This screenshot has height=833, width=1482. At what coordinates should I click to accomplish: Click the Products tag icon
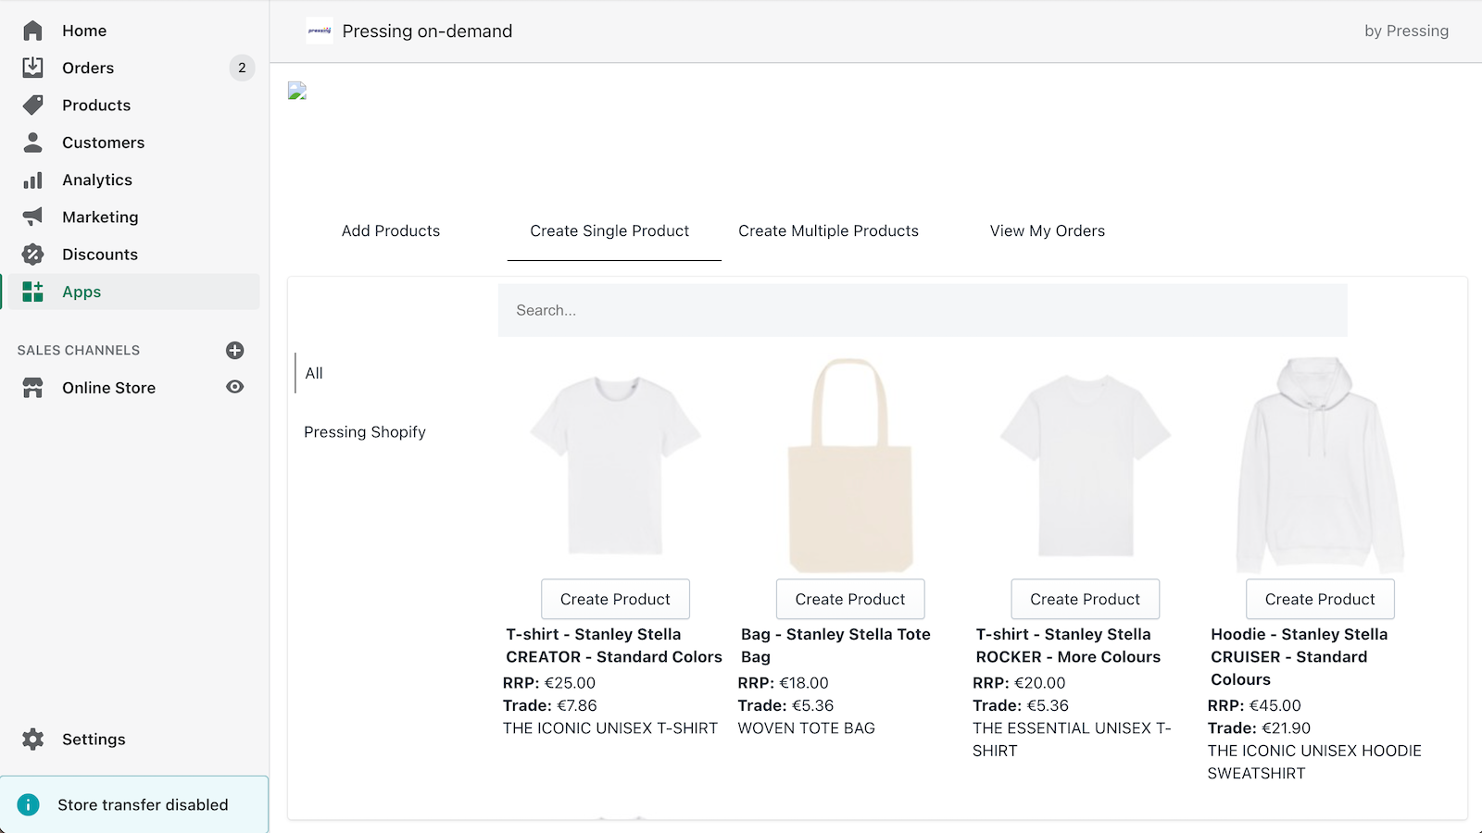pyautogui.click(x=32, y=105)
